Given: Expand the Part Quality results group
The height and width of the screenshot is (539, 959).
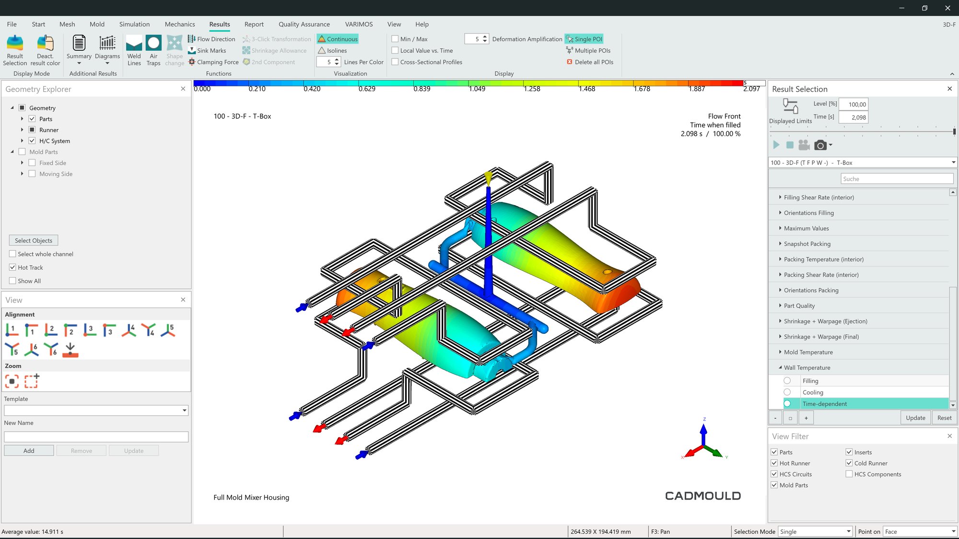Looking at the screenshot, I should (x=780, y=305).
